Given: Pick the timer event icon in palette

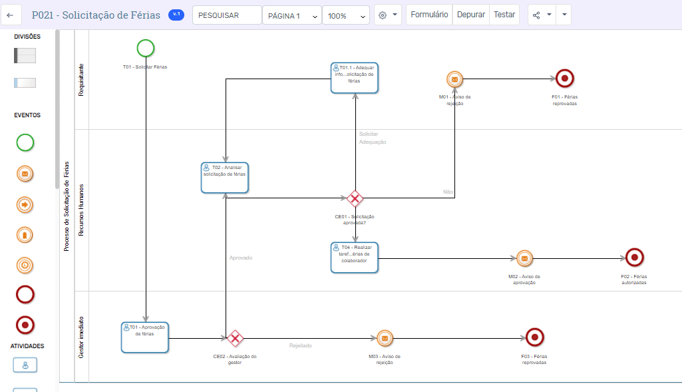Looking at the screenshot, I should point(25,265).
